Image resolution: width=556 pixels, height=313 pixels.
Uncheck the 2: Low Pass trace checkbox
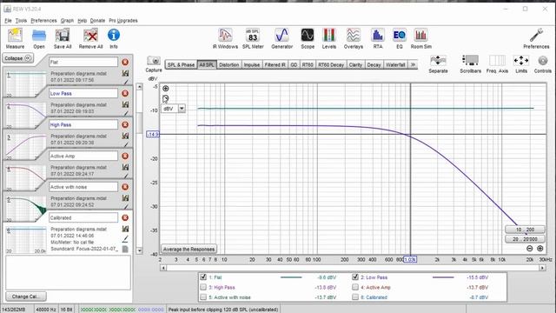[355, 277]
